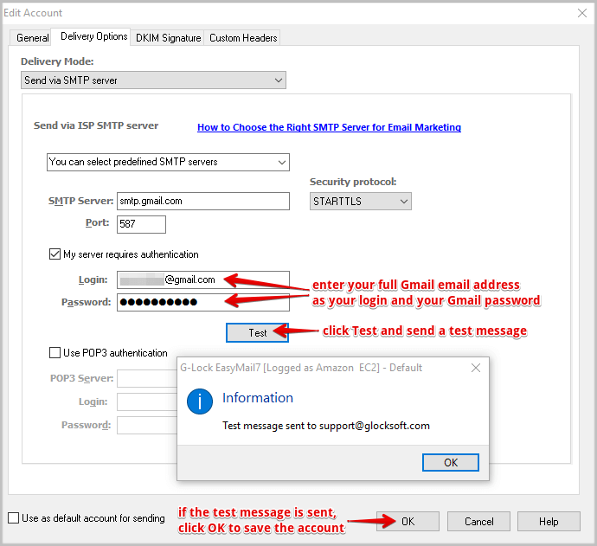Toggle My server requires authentication checkbox

(x=55, y=254)
